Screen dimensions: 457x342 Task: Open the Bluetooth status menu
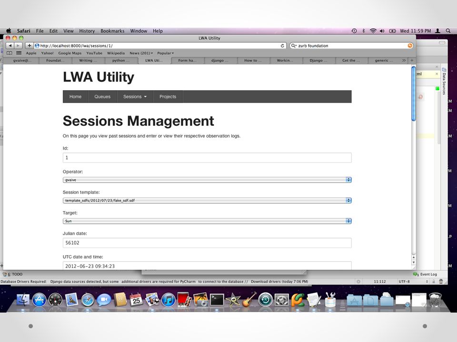[363, 31]
